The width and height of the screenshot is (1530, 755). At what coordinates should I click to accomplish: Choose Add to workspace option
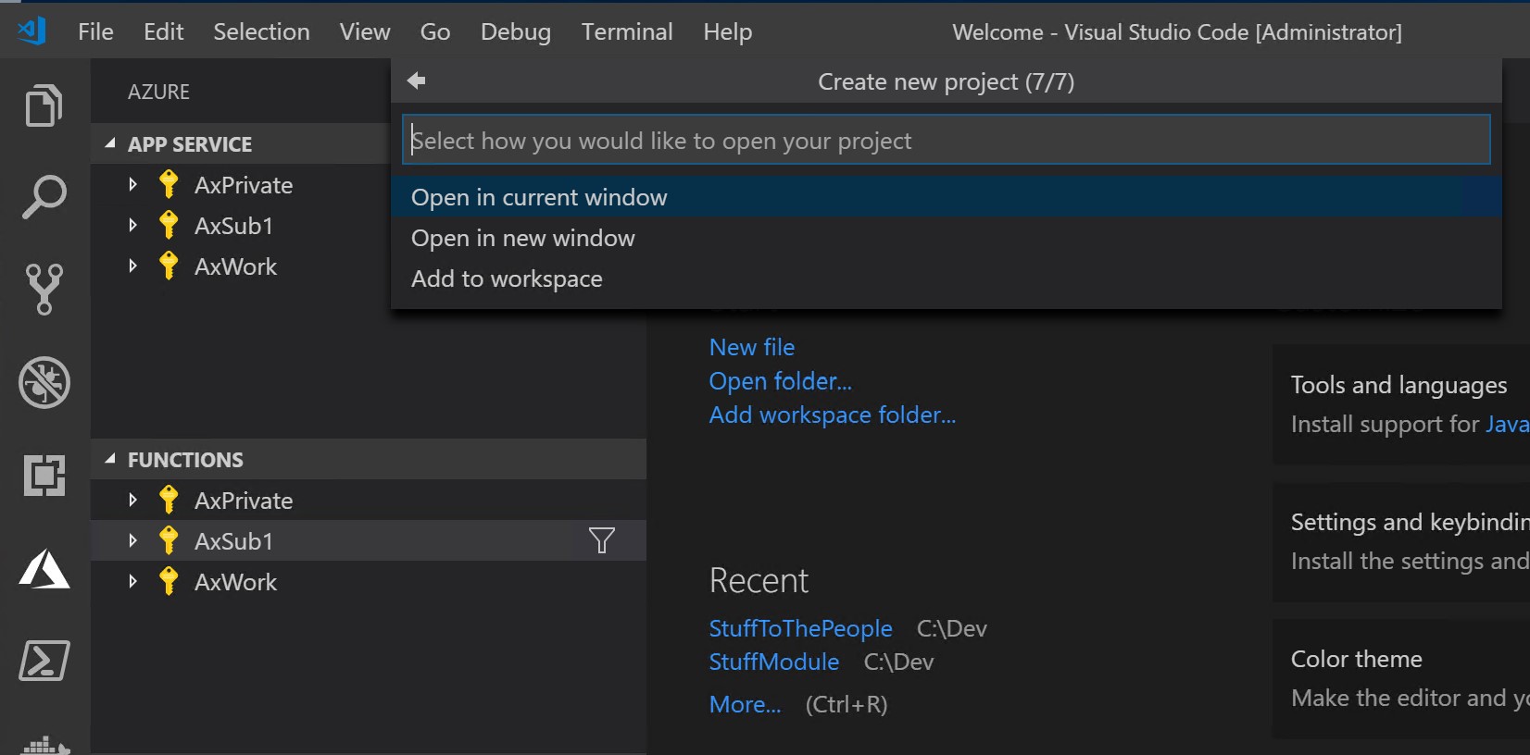coord(946,278)
